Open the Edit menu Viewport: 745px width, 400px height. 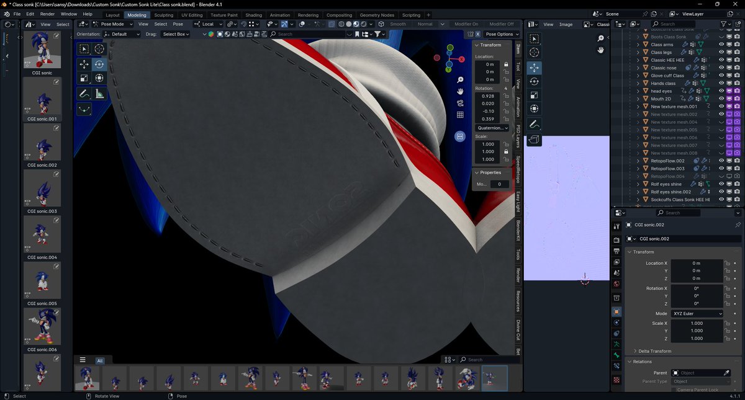[x=30, y=14]
